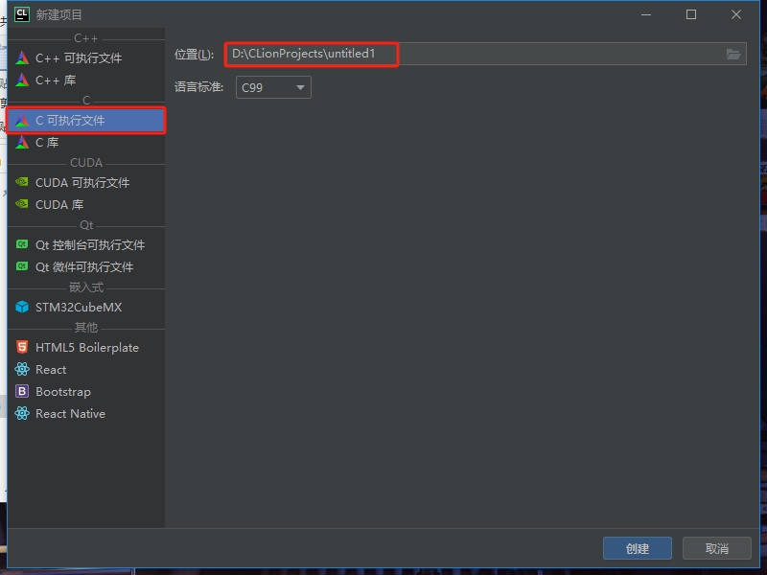Image resolution: width=767 pixels, height=575 pixels.
Task: Click the STM32CubeMX cube icon
Action: [x=22, y=307]
